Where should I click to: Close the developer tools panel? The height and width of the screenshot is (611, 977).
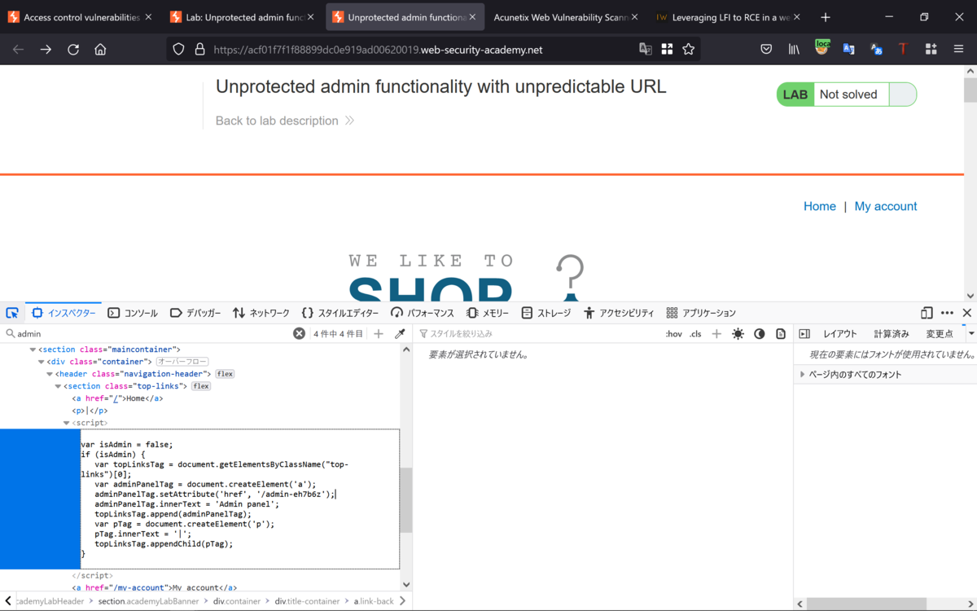click(967, 313)
